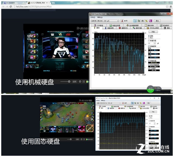174x157 pixels.
Task: Click green play icon in bottom video player
Action: click(87, 139)
